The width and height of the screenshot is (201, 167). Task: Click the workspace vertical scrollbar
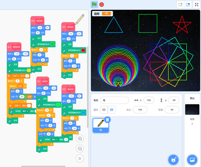88,87
